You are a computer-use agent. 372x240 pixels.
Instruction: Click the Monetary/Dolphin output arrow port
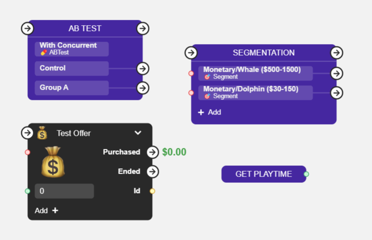click(337, 93)
